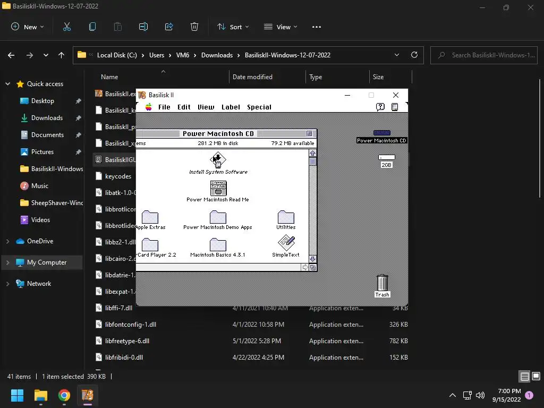Expand the OneDrive tree node
This screenshot has height=408, width=544.
(7, 241)
